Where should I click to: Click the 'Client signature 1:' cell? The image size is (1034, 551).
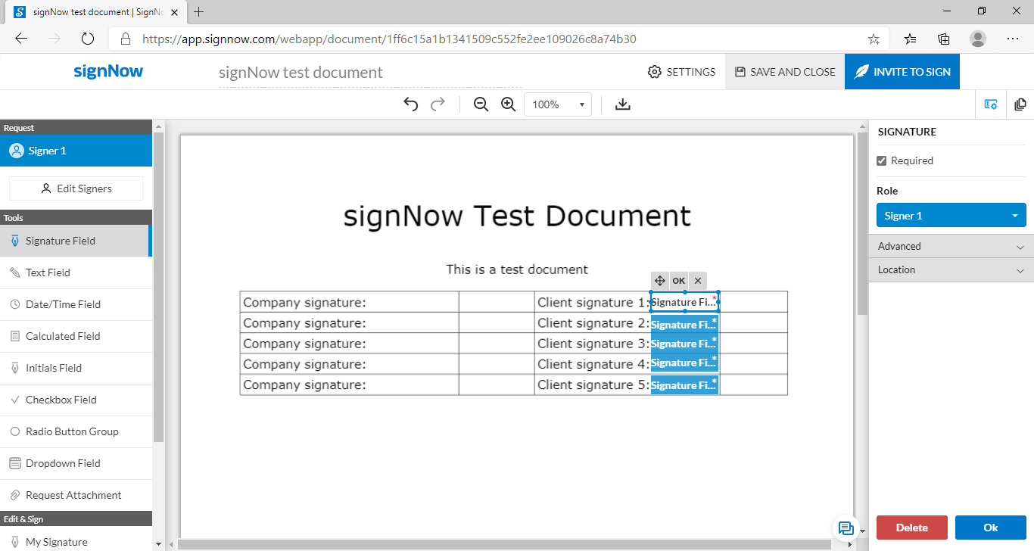(593, 302)
